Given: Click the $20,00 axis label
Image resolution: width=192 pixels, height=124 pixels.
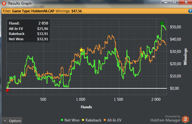Looking at the screenshot, I should (x=175, y=64).
